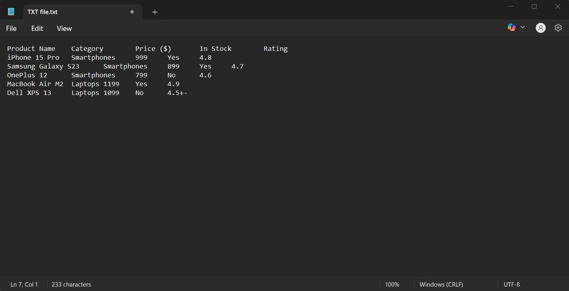Close the TXT file.txt tab using its unsaved dot
Screen dimensions: 569x291
132,12
